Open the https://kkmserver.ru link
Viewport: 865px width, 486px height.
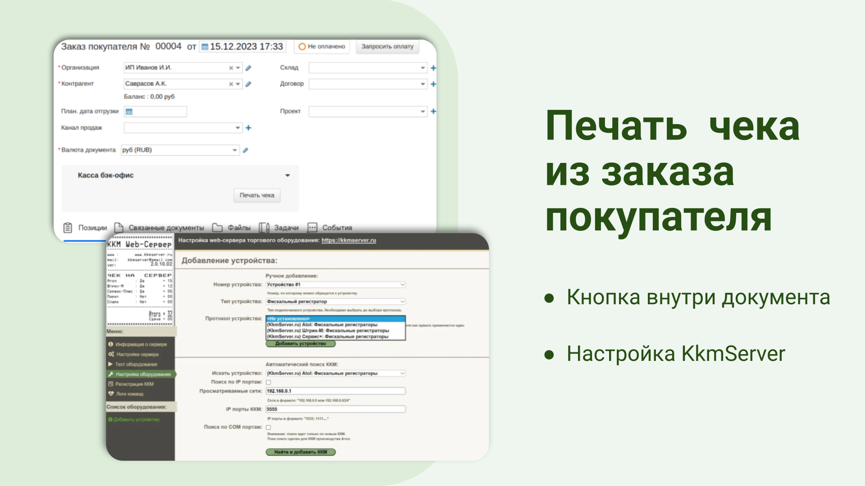click(349, 240)
